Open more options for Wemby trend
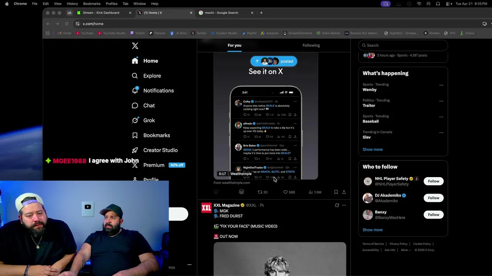 tap(441, 85)
